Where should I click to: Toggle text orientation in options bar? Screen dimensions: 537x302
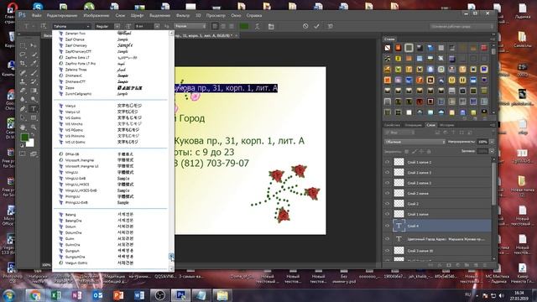point(44,26)
